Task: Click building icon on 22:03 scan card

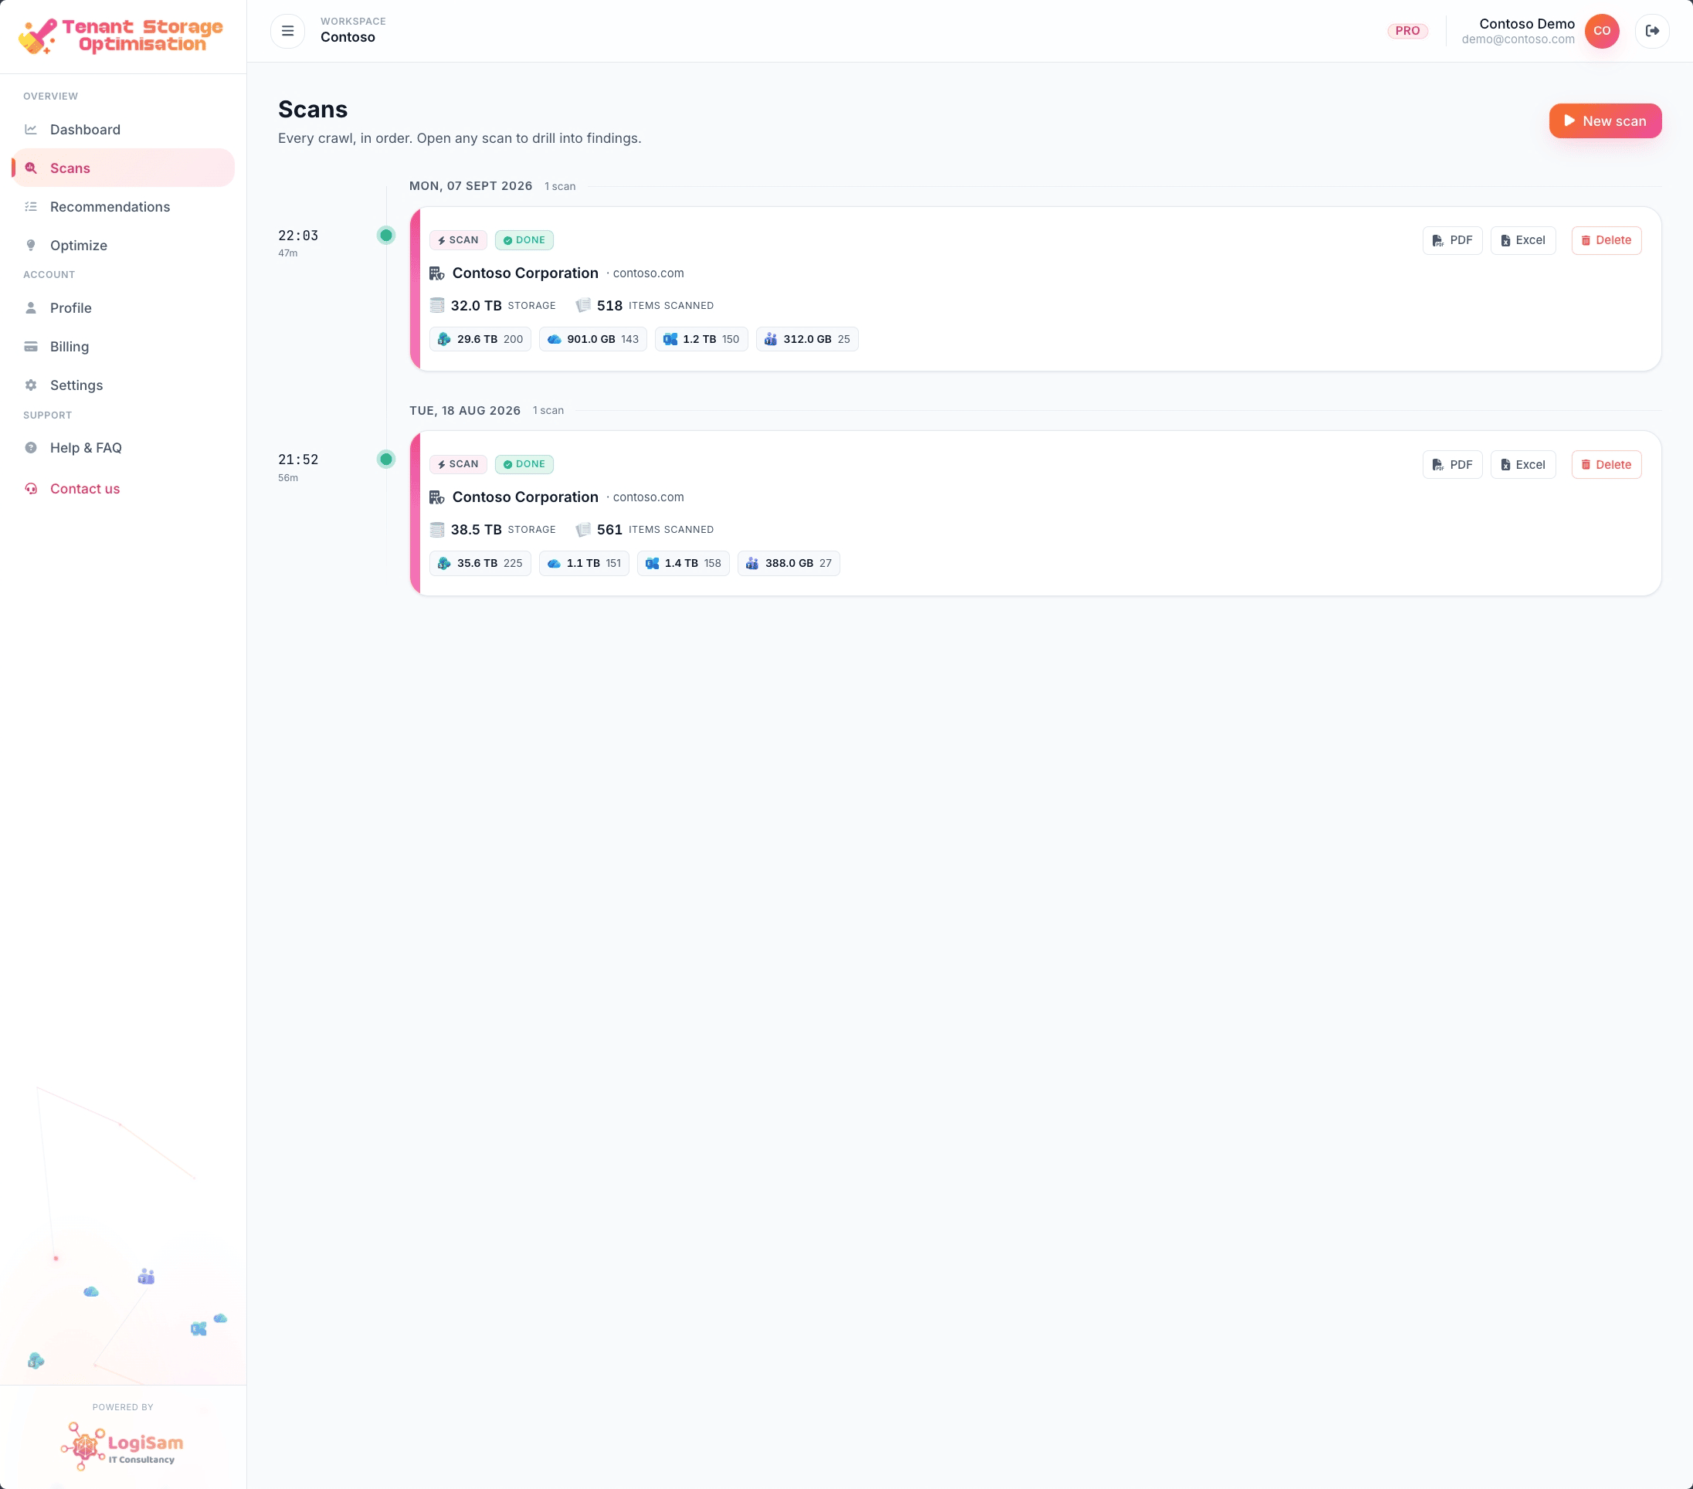Action: [x=436, y=273]
